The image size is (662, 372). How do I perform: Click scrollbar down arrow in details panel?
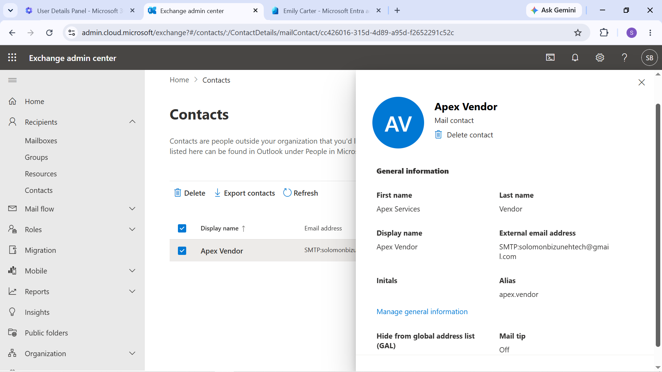(x=658, y=368)
